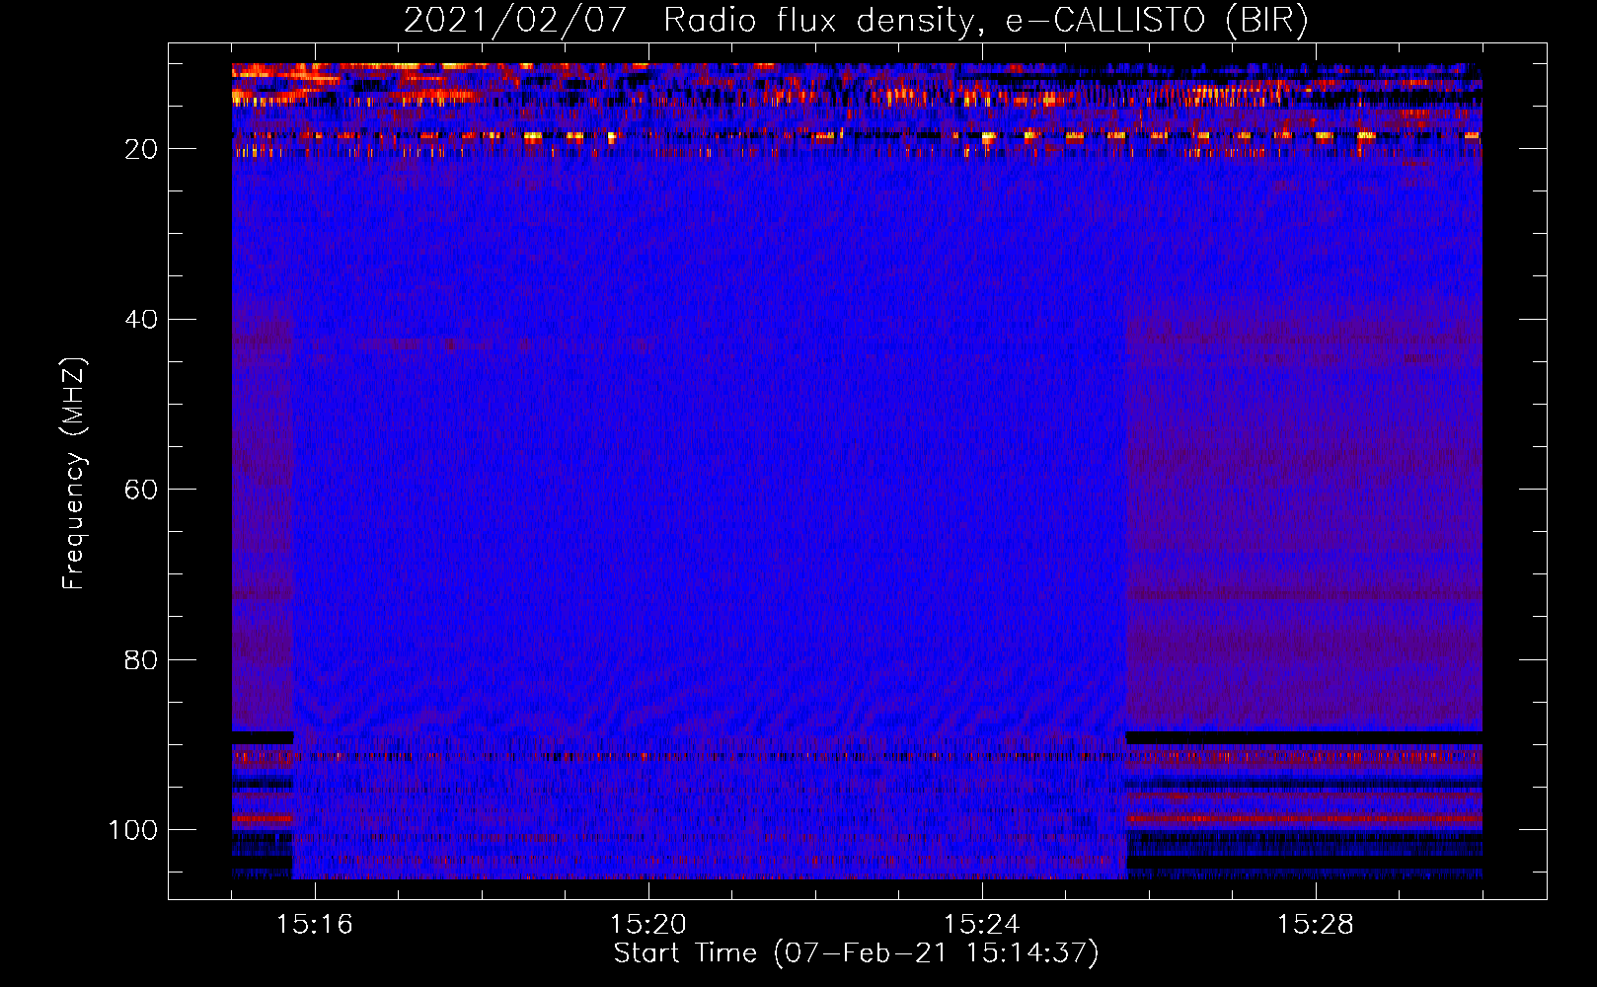Click the 20 MHz frequency tick label

click(x=141, y=149)
